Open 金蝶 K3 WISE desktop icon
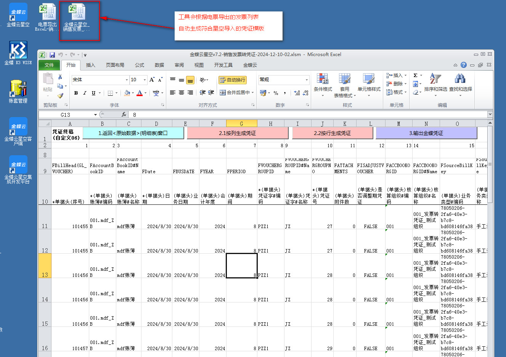This screenshot has width=506, height=357. click(x=18, y=53)
